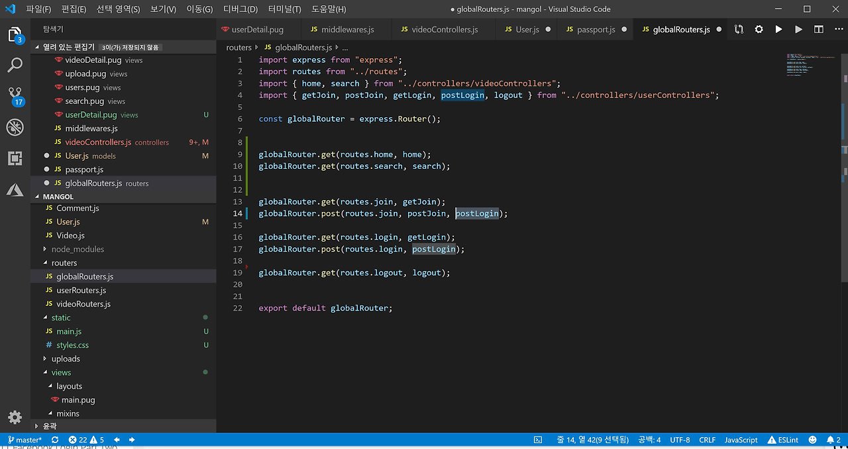The image size is (848, 449).
Task: Open more actions ellipsis in editor toolbar
Action: point(837,29)
